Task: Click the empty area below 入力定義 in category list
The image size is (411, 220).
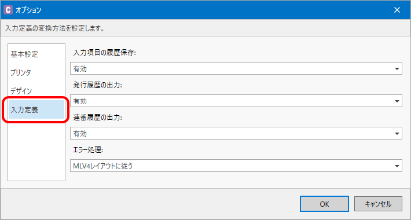Action: [x=36, y=151]
